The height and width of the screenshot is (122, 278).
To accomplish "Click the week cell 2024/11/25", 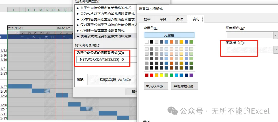I will point(32,28).
